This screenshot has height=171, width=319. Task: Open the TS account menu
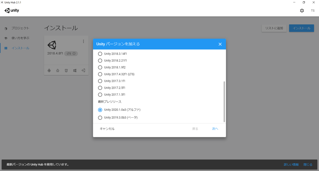point(313,11)
